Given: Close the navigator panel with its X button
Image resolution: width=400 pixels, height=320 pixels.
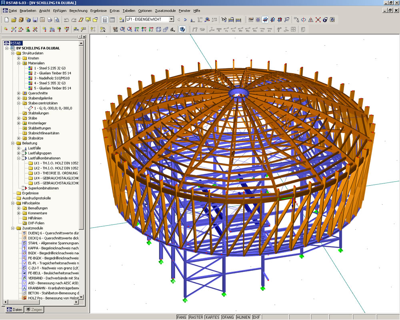Looking at the screenshot, I should click(x=84, y=37).
